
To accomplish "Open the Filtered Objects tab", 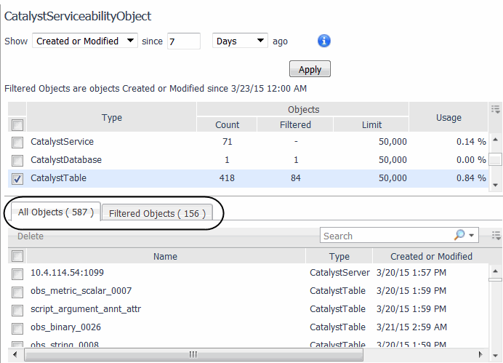I will 156,213.
